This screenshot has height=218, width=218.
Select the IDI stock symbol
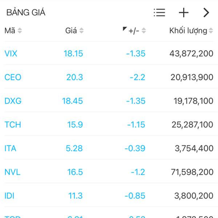pyautogui.click(x=9, y=196)
